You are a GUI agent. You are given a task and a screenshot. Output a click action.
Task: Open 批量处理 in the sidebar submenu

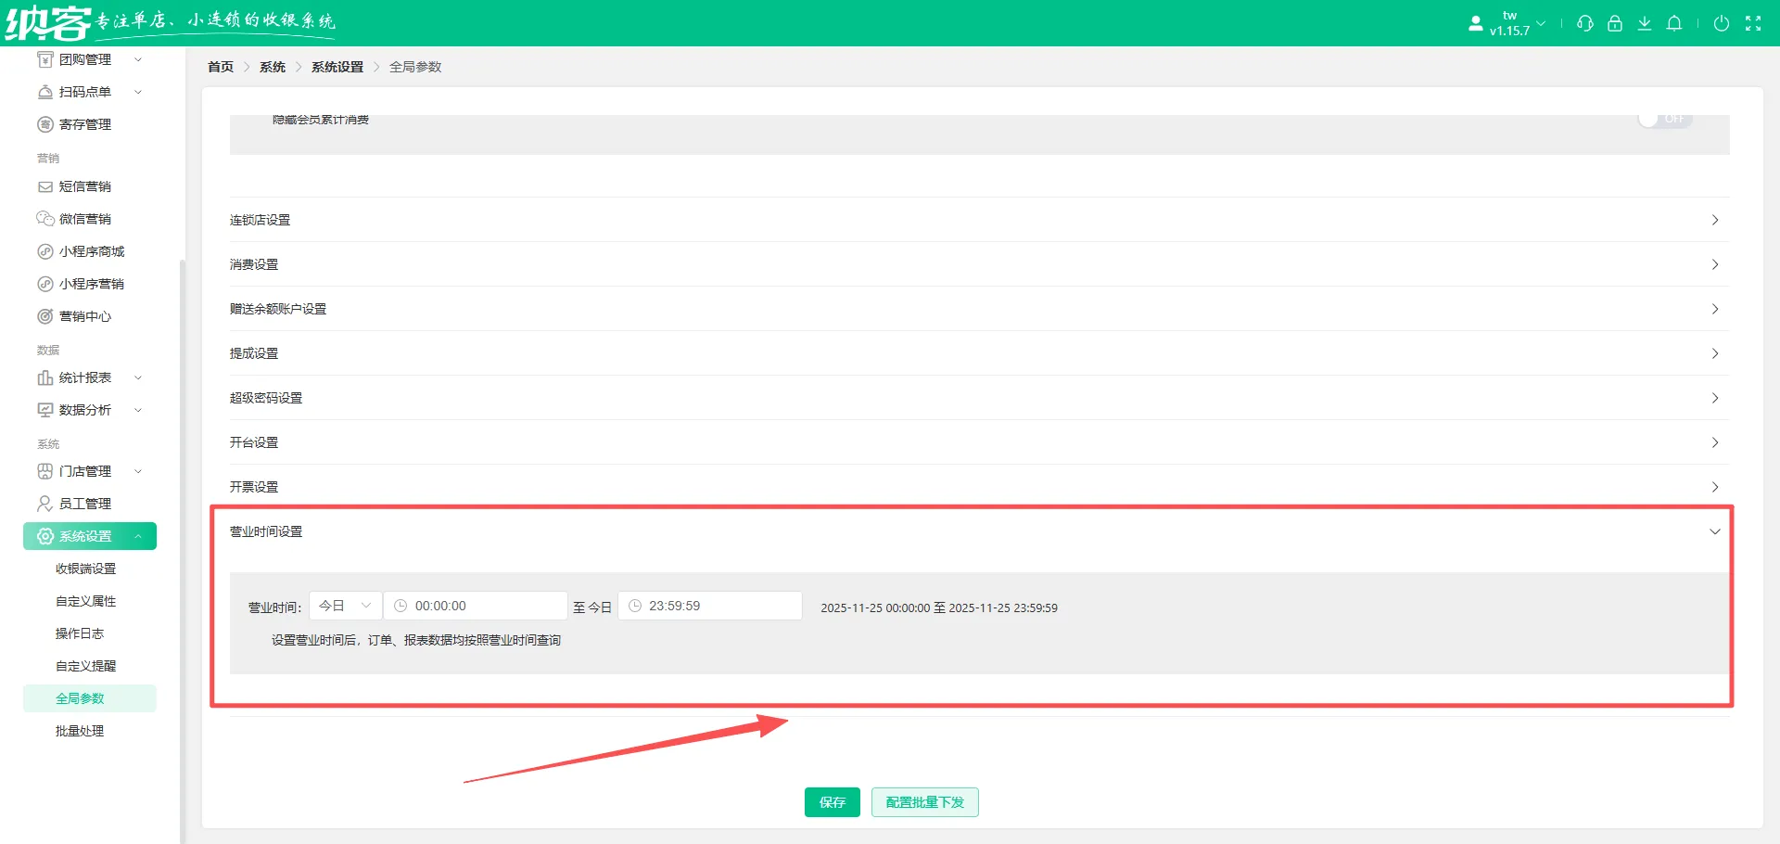click(x=80, y=731)
